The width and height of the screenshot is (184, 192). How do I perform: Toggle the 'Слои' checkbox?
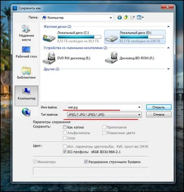coord(64,138)
